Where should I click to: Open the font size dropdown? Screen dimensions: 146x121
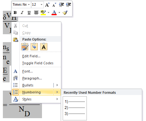41,5
